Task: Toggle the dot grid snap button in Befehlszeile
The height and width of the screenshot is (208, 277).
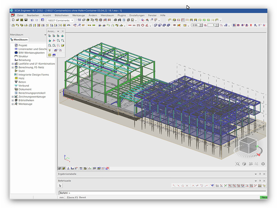Action: pos(217,186)
